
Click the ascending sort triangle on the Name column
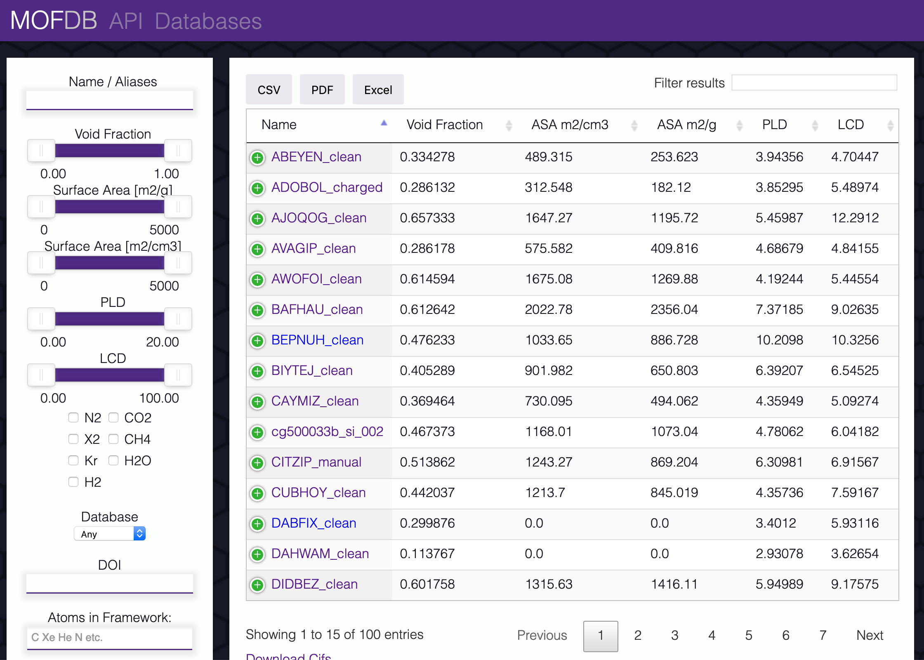coord(384,123)
